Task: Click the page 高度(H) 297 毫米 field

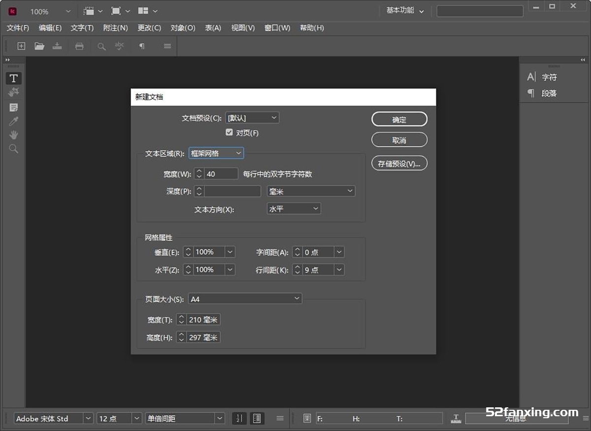Action: click(x=203, y=337)
